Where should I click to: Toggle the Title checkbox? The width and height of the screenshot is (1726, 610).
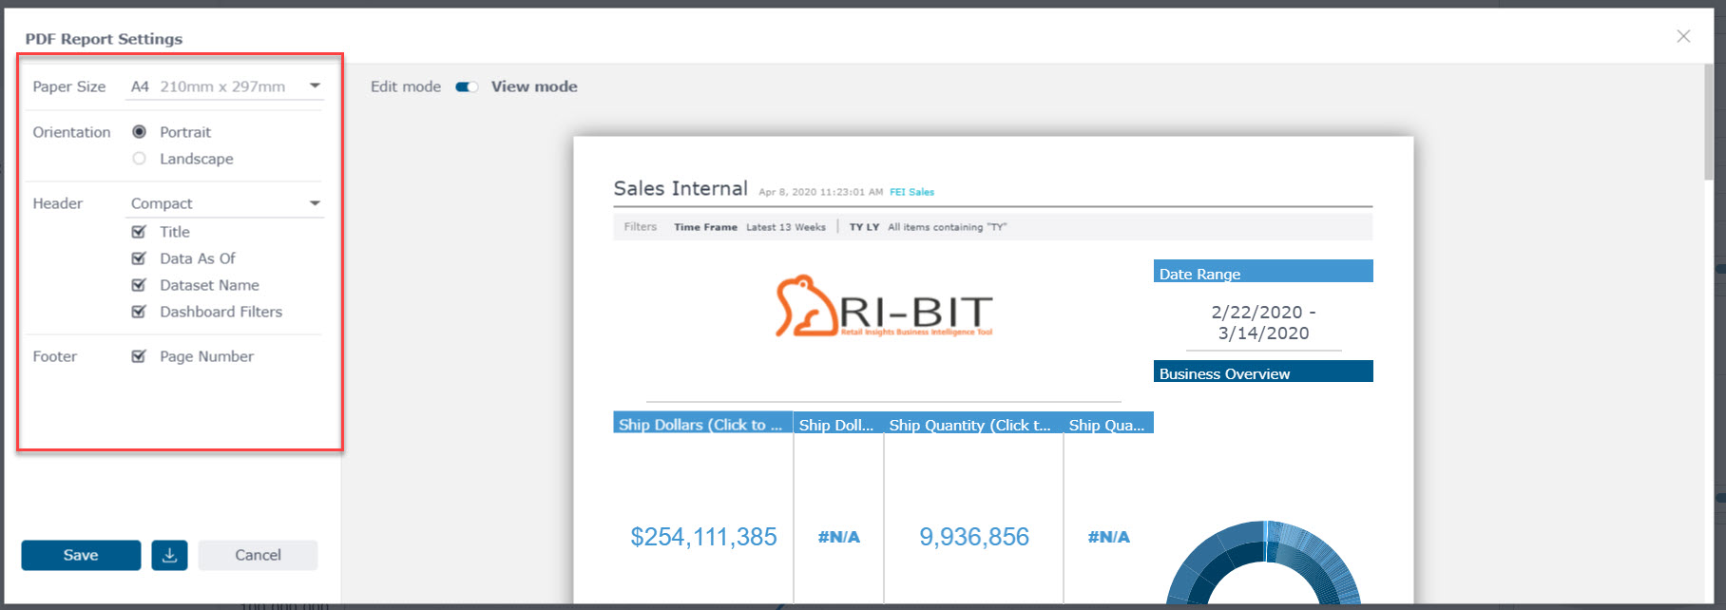139,232
